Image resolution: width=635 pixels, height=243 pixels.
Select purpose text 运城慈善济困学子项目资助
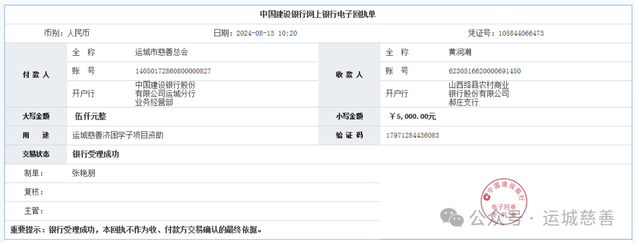tap(118, 136)
